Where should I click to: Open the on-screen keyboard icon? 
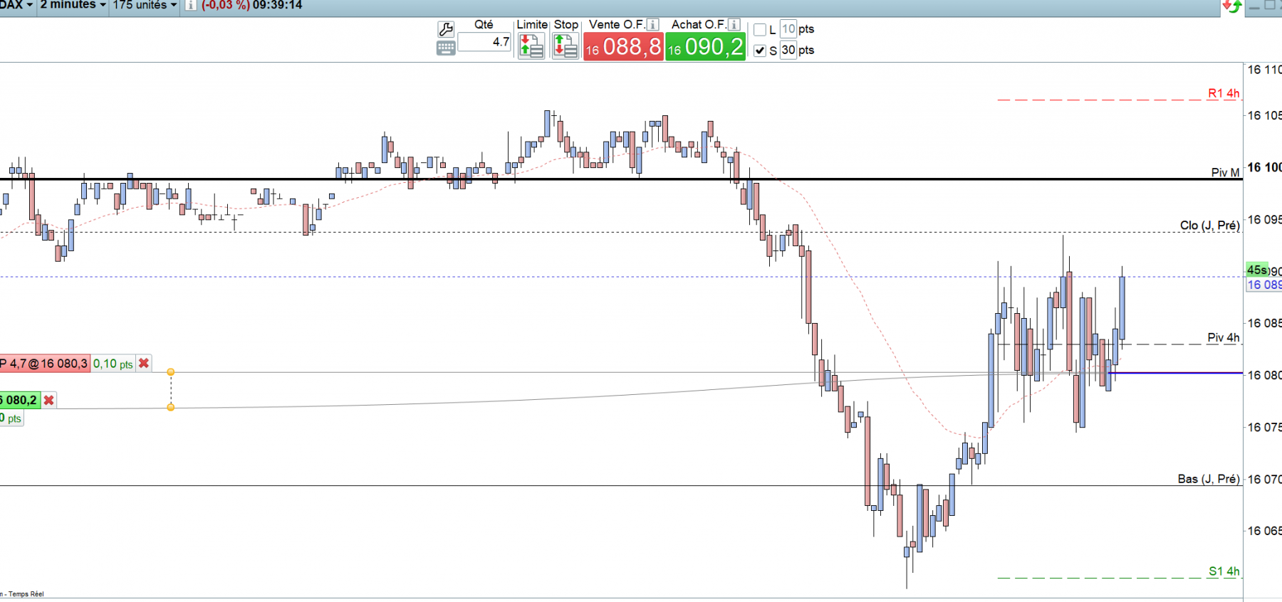tap(446, 48)
